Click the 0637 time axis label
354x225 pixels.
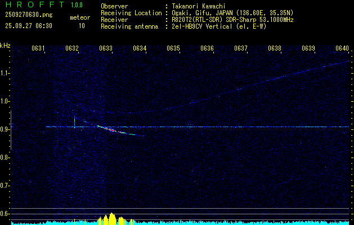click(241, 48)
